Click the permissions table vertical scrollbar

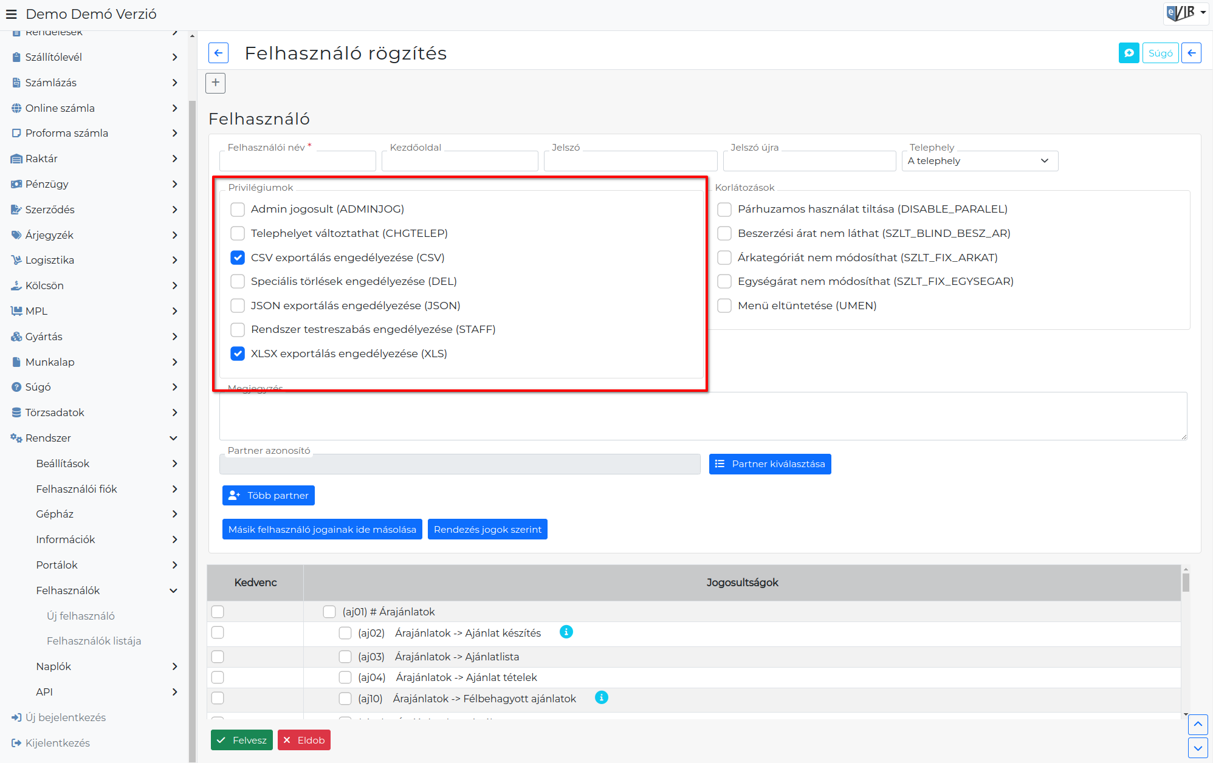pyautogui.click(x=1186, y=641)
